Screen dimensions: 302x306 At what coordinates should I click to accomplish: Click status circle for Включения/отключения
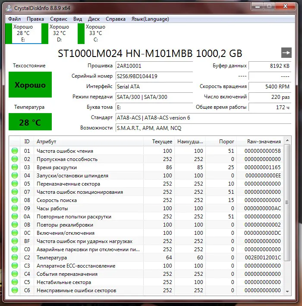click(15, 233)
